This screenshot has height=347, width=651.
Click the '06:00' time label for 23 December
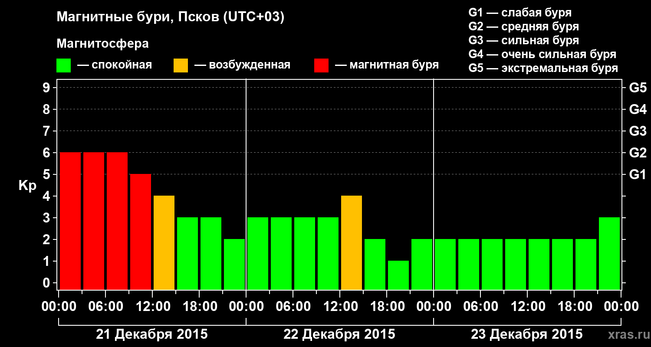pyautogui.click(x=480, y=307)
